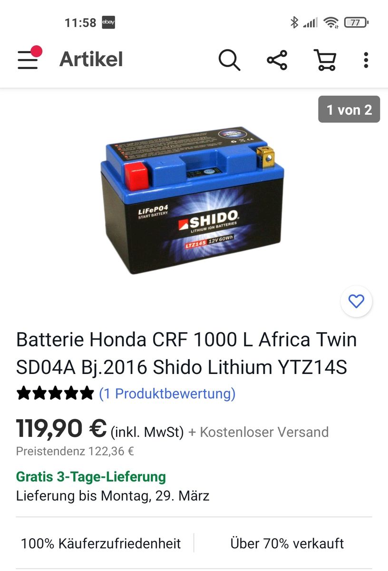Tap '100% Käuferzufriedenheit' badge

tap(101, 543)
